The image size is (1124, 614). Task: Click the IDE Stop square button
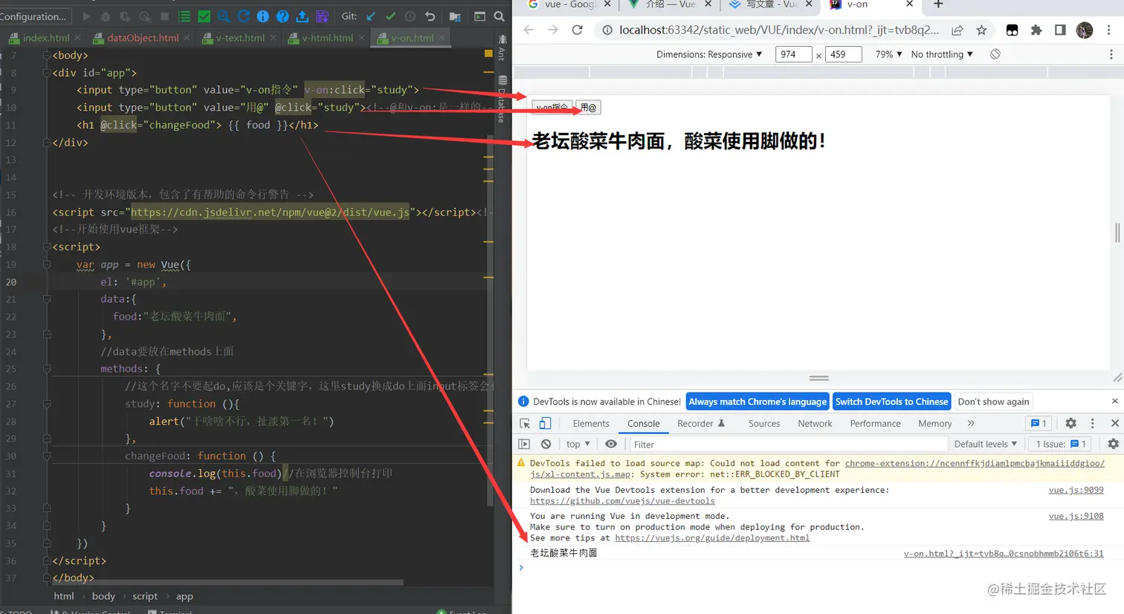(164, 16)
